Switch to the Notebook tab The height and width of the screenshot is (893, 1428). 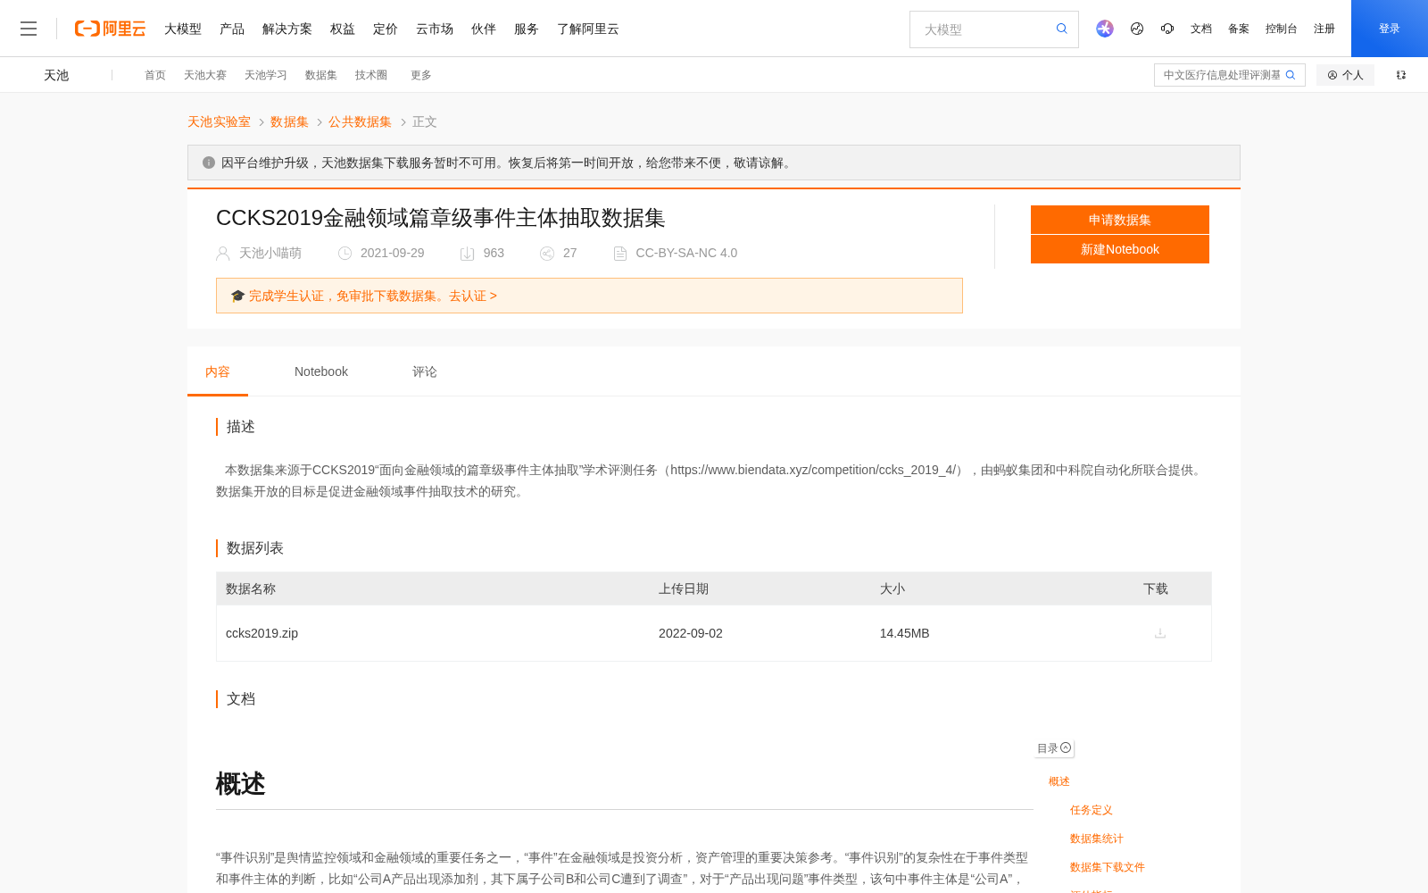321,371
